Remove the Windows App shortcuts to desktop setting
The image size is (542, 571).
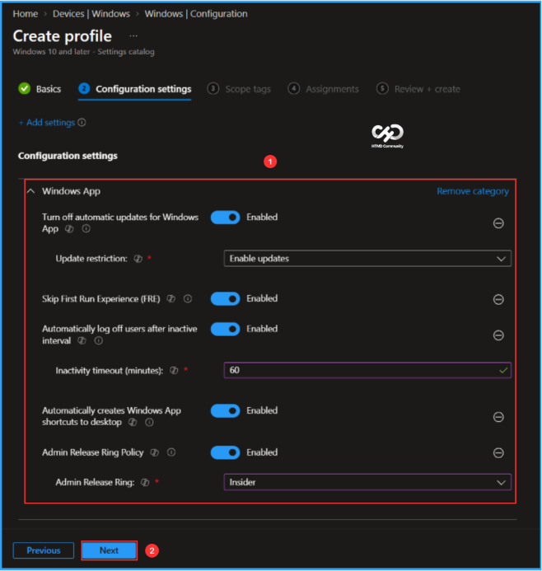coord(498,417)
